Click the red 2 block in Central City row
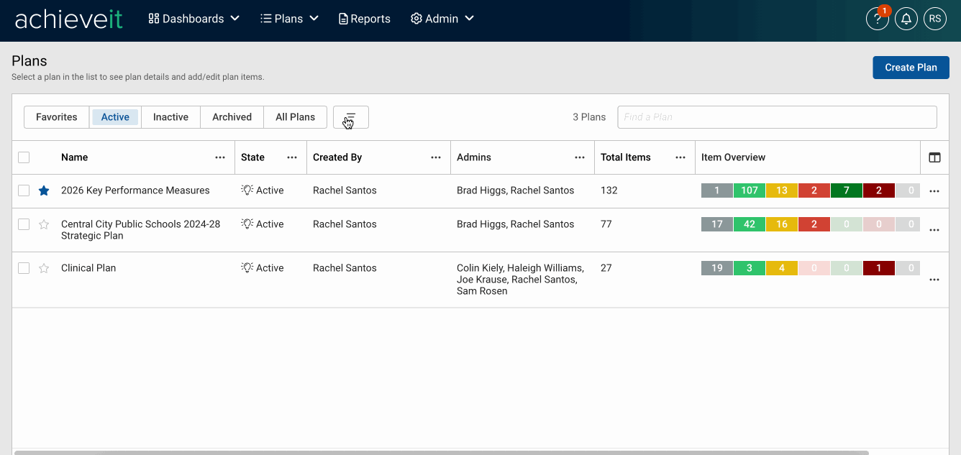Image resolution: width=961 pixels, height=455 pixels. [x=814, y=224]
